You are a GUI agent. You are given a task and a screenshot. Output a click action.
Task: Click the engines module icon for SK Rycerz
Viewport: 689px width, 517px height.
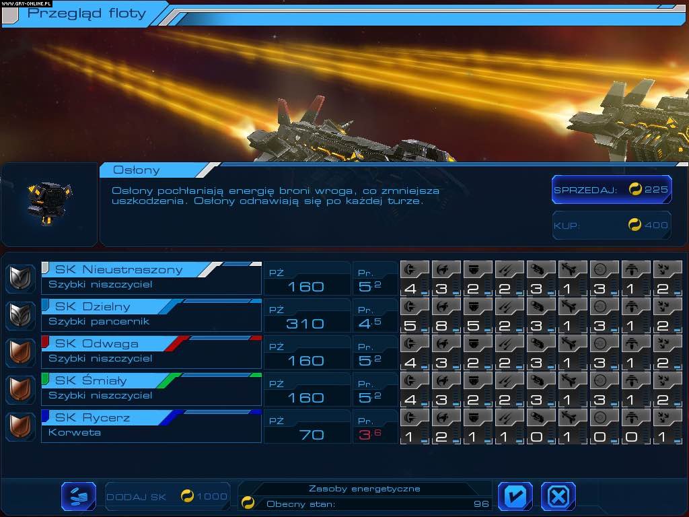point(414,417)
